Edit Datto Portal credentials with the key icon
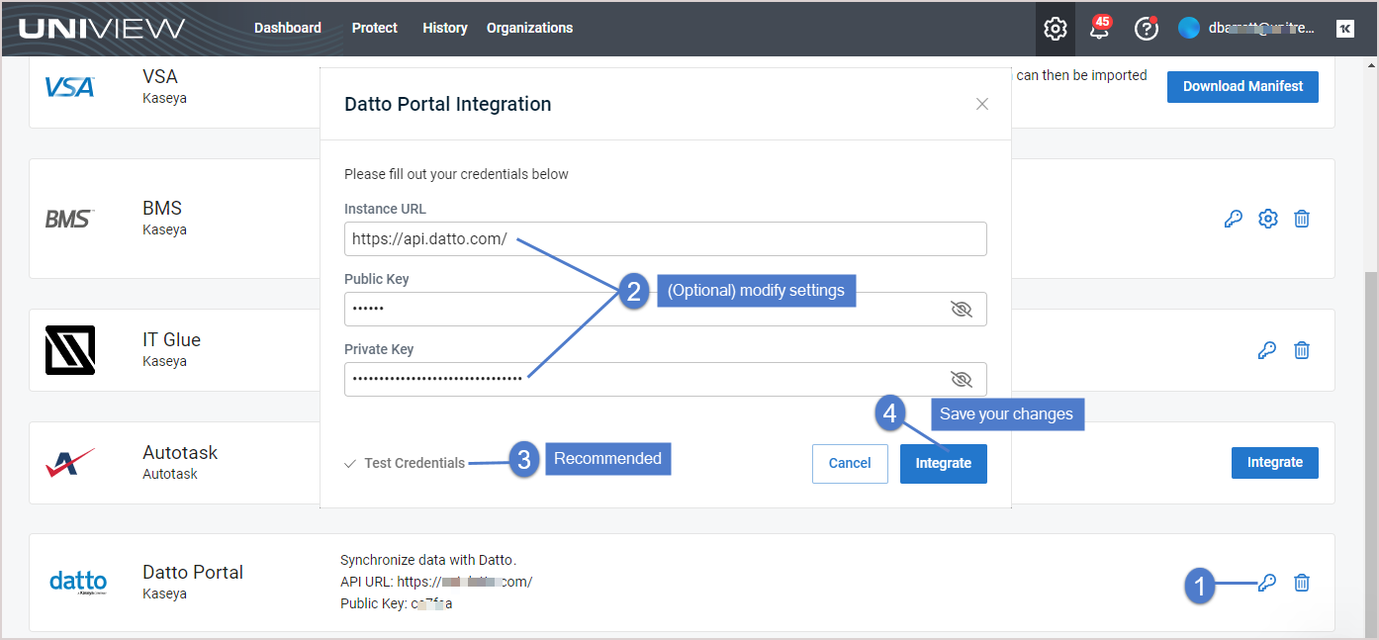This screenshot has height=640, width=1379. (1266, 583)
